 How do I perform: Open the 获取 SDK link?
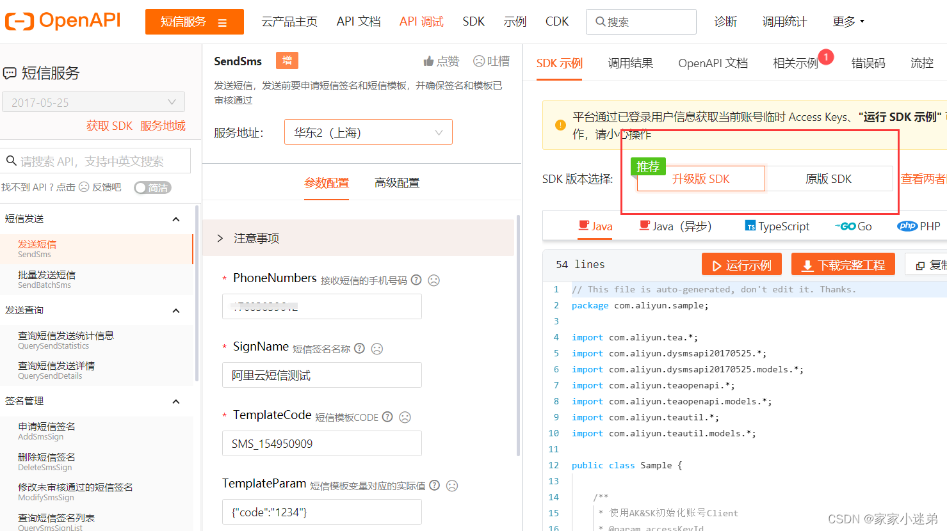[x=109, y=125]
